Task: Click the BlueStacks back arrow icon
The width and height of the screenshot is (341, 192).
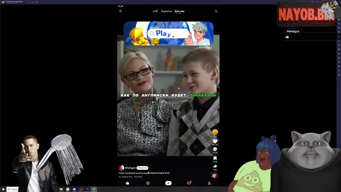Action: [28, 2]
